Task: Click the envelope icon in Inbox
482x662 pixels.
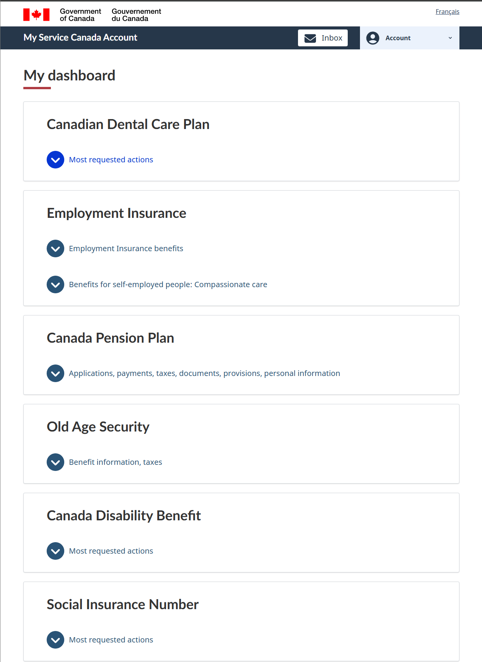Action: point(310,38)
